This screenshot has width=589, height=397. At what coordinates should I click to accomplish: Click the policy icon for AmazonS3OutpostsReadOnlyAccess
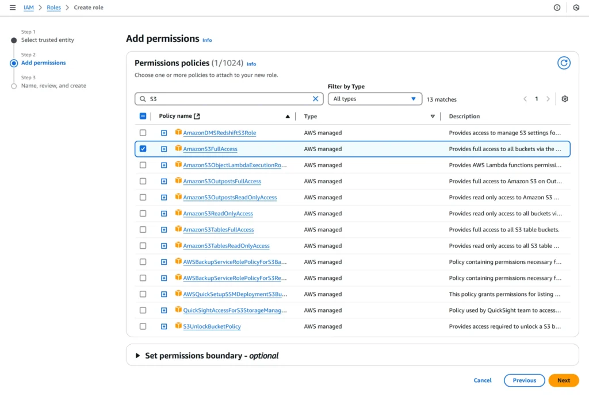pos(178,196)
